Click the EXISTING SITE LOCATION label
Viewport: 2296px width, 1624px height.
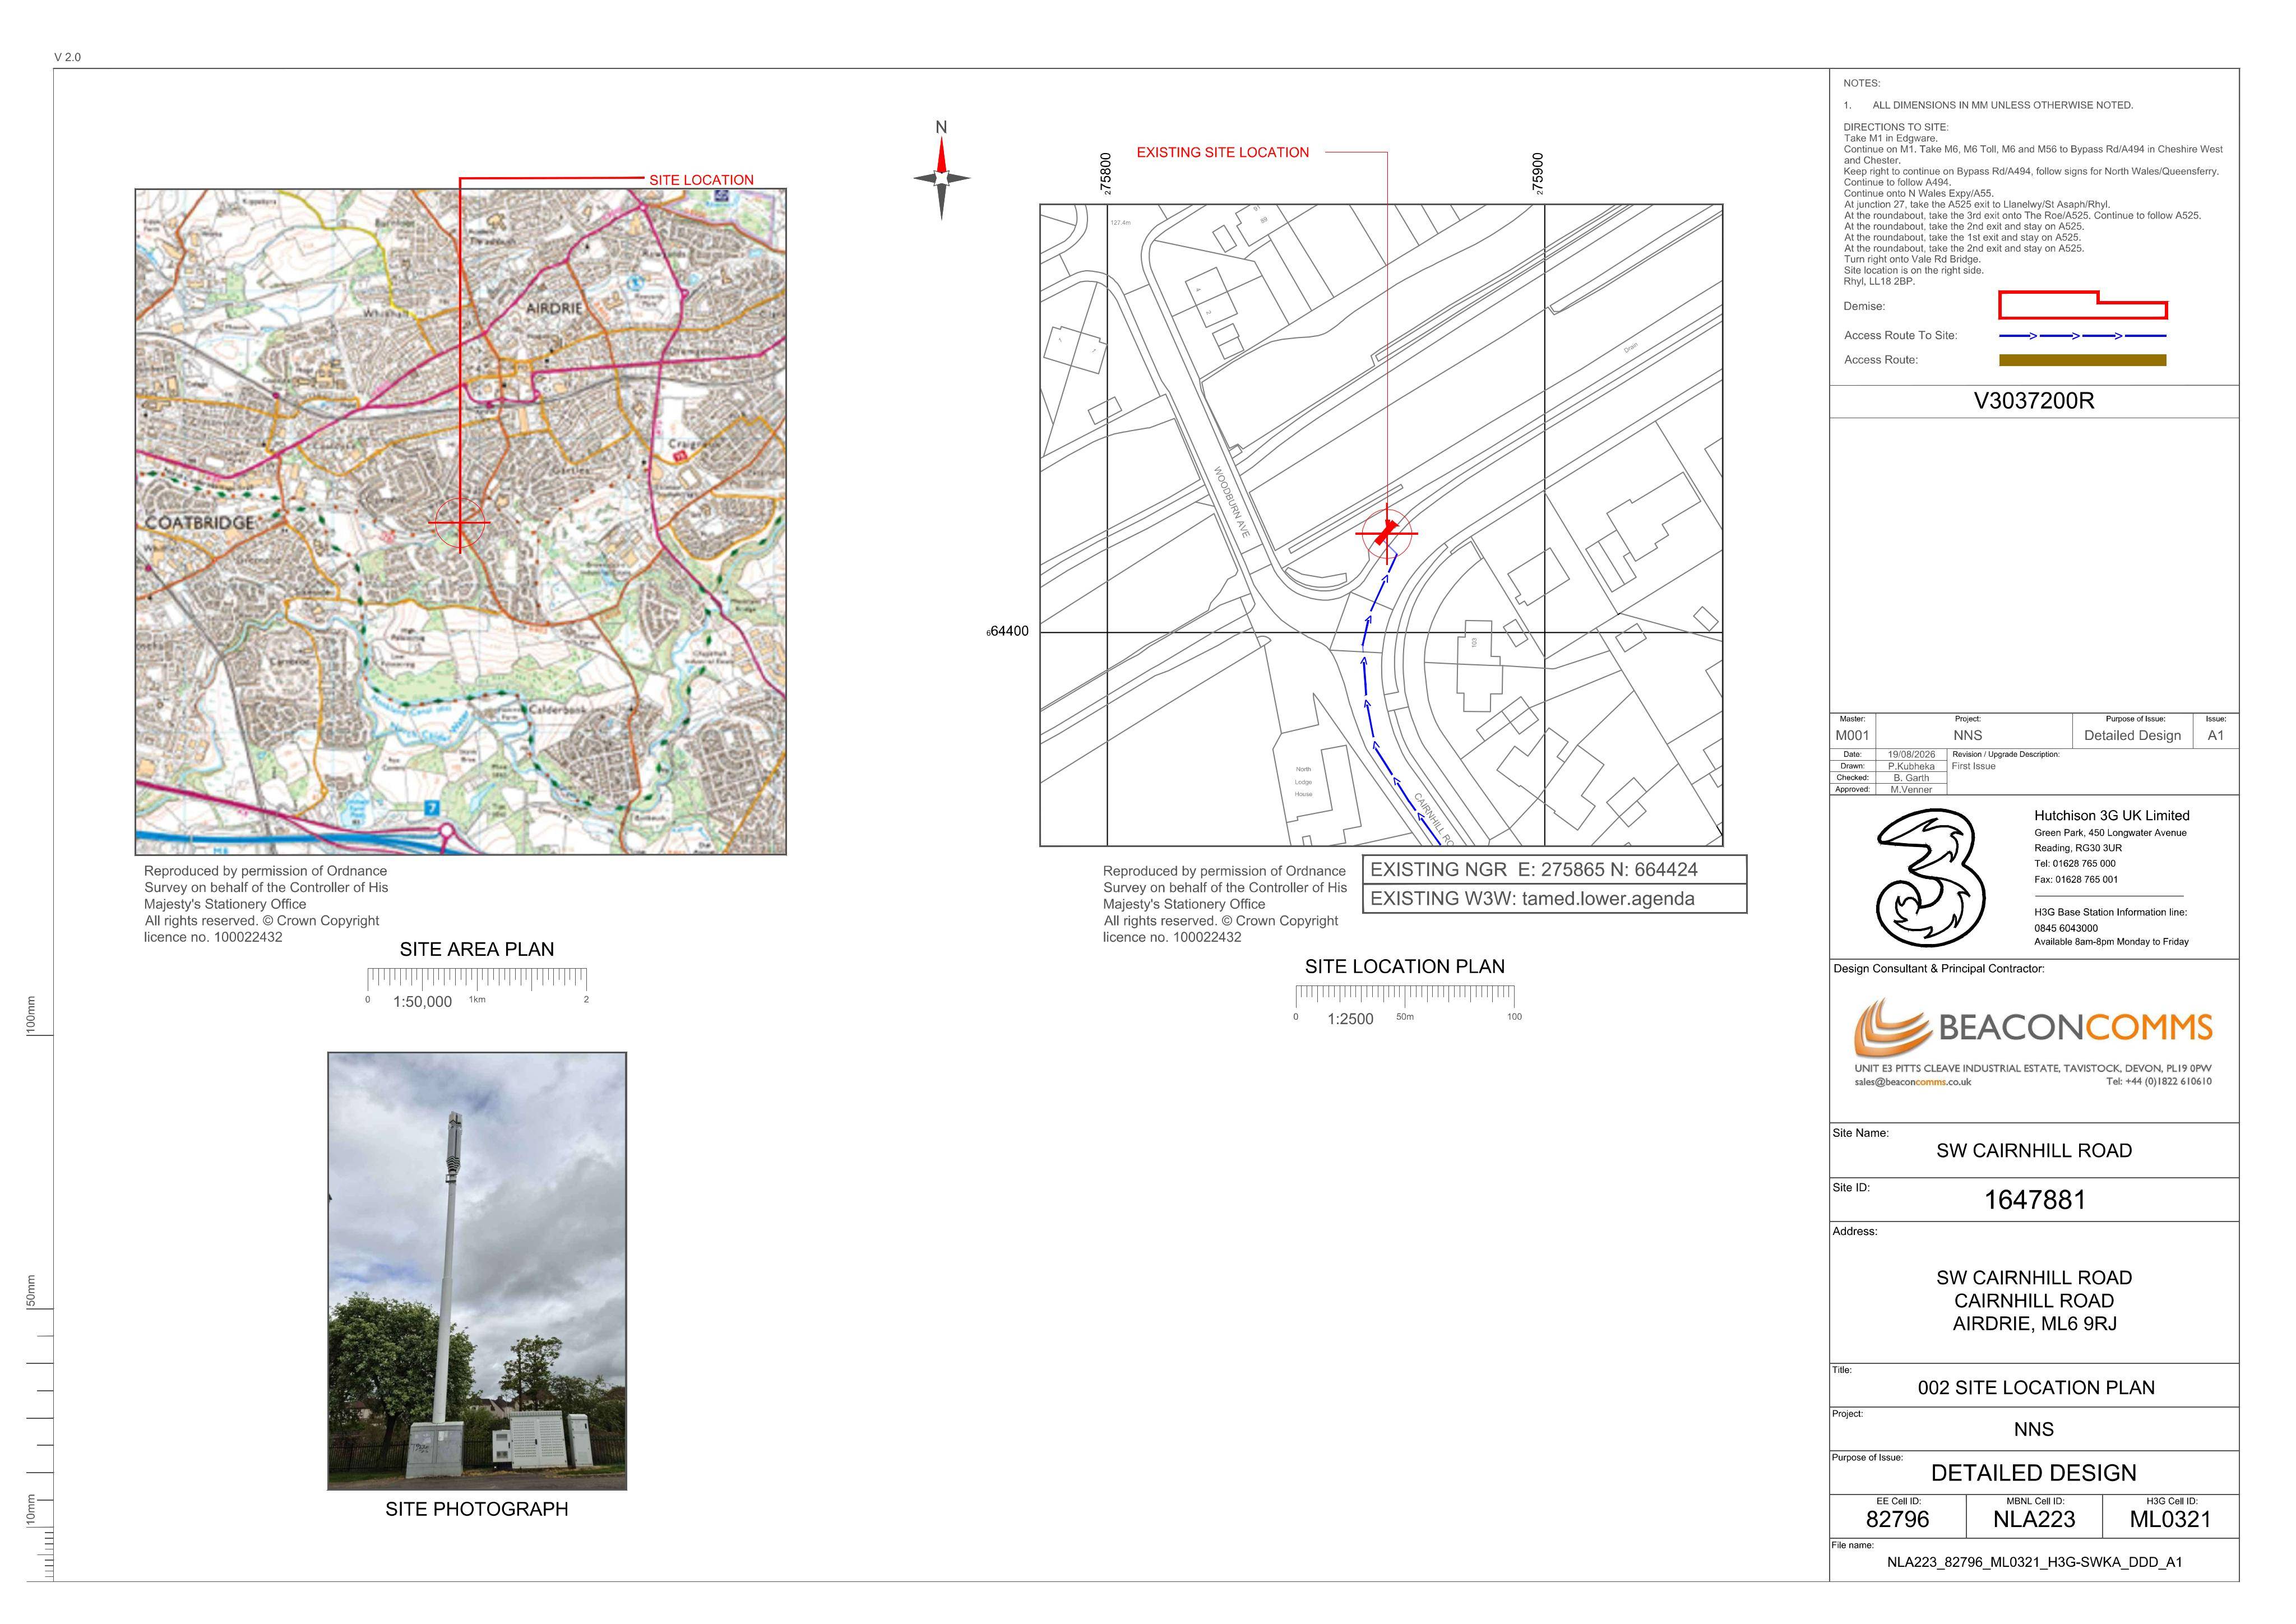[x=1222, y=152]
